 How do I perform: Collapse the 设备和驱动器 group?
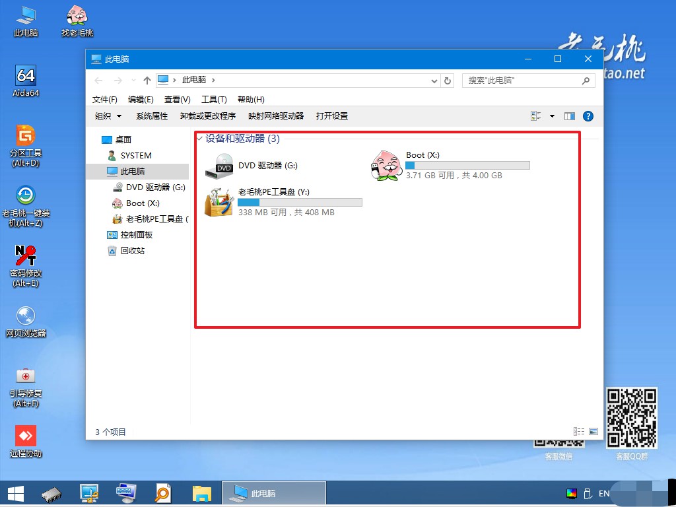pyautogui.click(x=199, y=139)
